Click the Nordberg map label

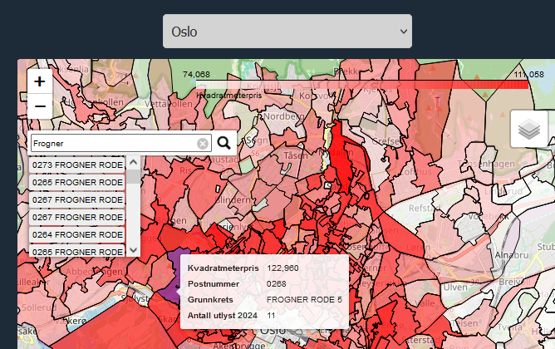[x=284, y=116]
